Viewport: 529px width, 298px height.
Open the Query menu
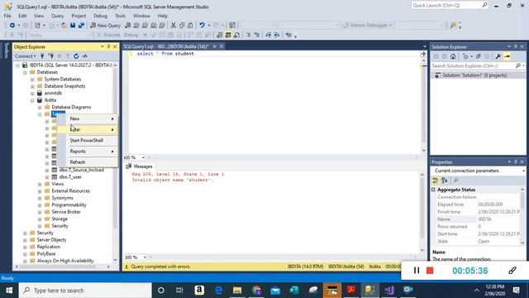click(x=57, y=16)
